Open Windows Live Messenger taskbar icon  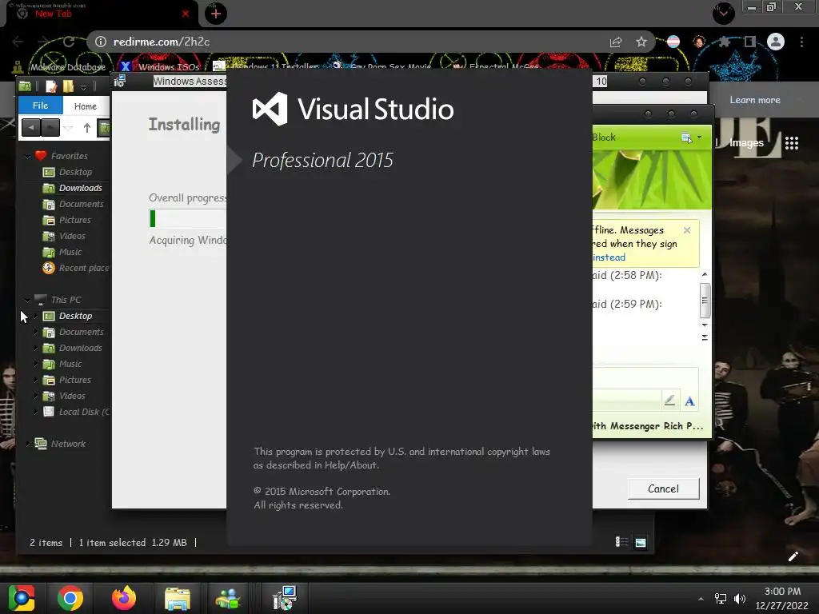pyautogui.click(x=228, y=598)
